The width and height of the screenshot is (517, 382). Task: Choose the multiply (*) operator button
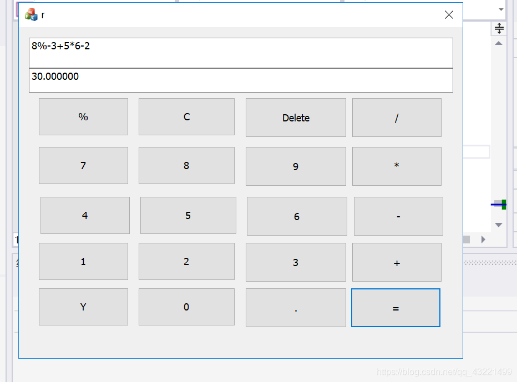(397, 166)
